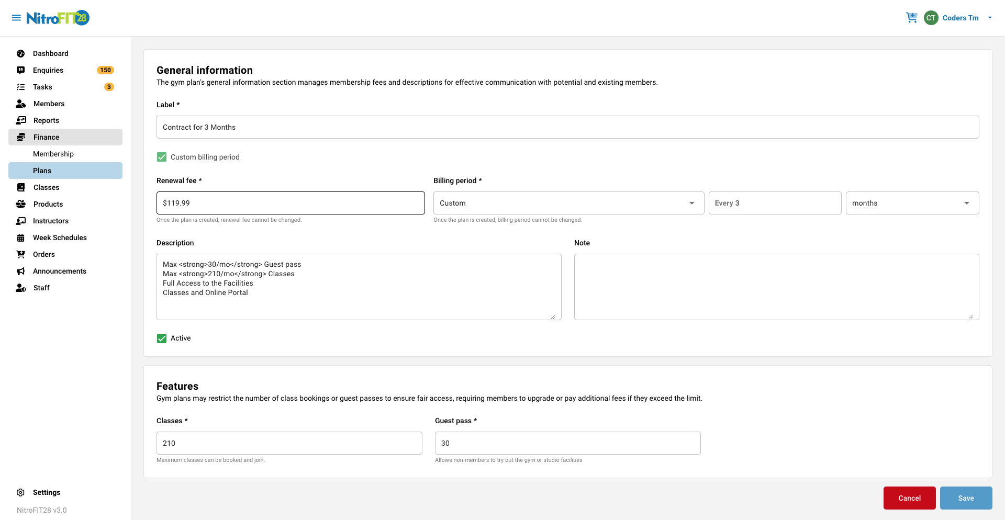The width and height of the screenshot is (1005, 520).
Task: Click into the Note text area
Action: [x=776, y=287]
